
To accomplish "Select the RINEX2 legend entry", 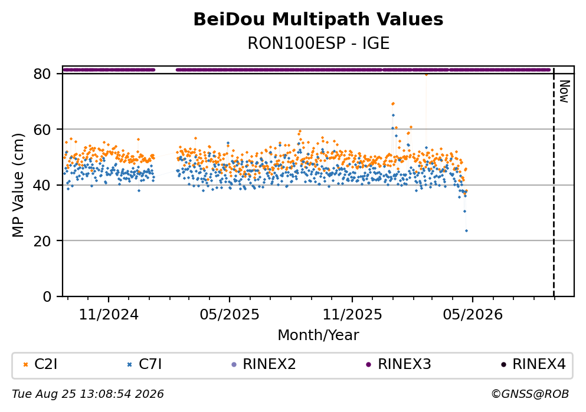I will coord(263,364).
